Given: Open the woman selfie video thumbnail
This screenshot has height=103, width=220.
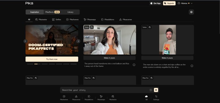Looking at the screenshot, I should coord(109,40).
